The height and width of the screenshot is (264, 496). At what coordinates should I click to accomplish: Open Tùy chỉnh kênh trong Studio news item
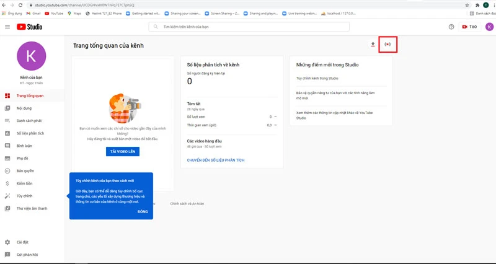317,79
